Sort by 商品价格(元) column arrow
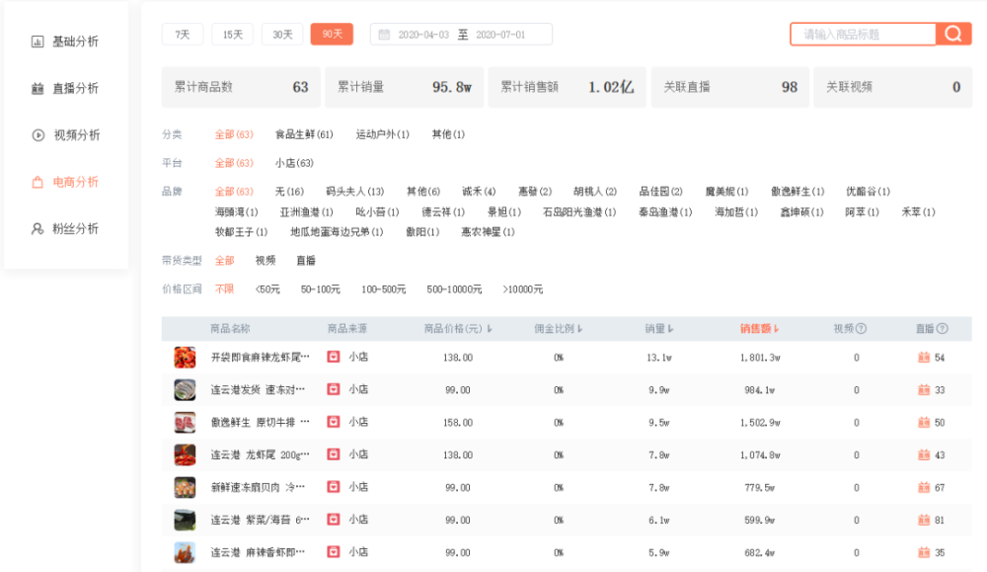 [490, 329]
